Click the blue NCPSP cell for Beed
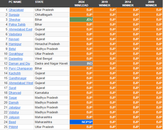 [81, 122]
